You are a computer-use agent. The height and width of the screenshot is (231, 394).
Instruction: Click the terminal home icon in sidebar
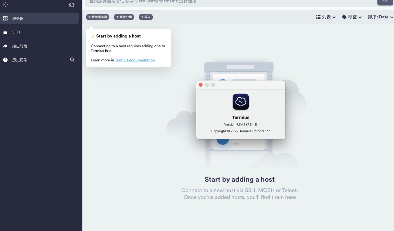coord(71,4)
